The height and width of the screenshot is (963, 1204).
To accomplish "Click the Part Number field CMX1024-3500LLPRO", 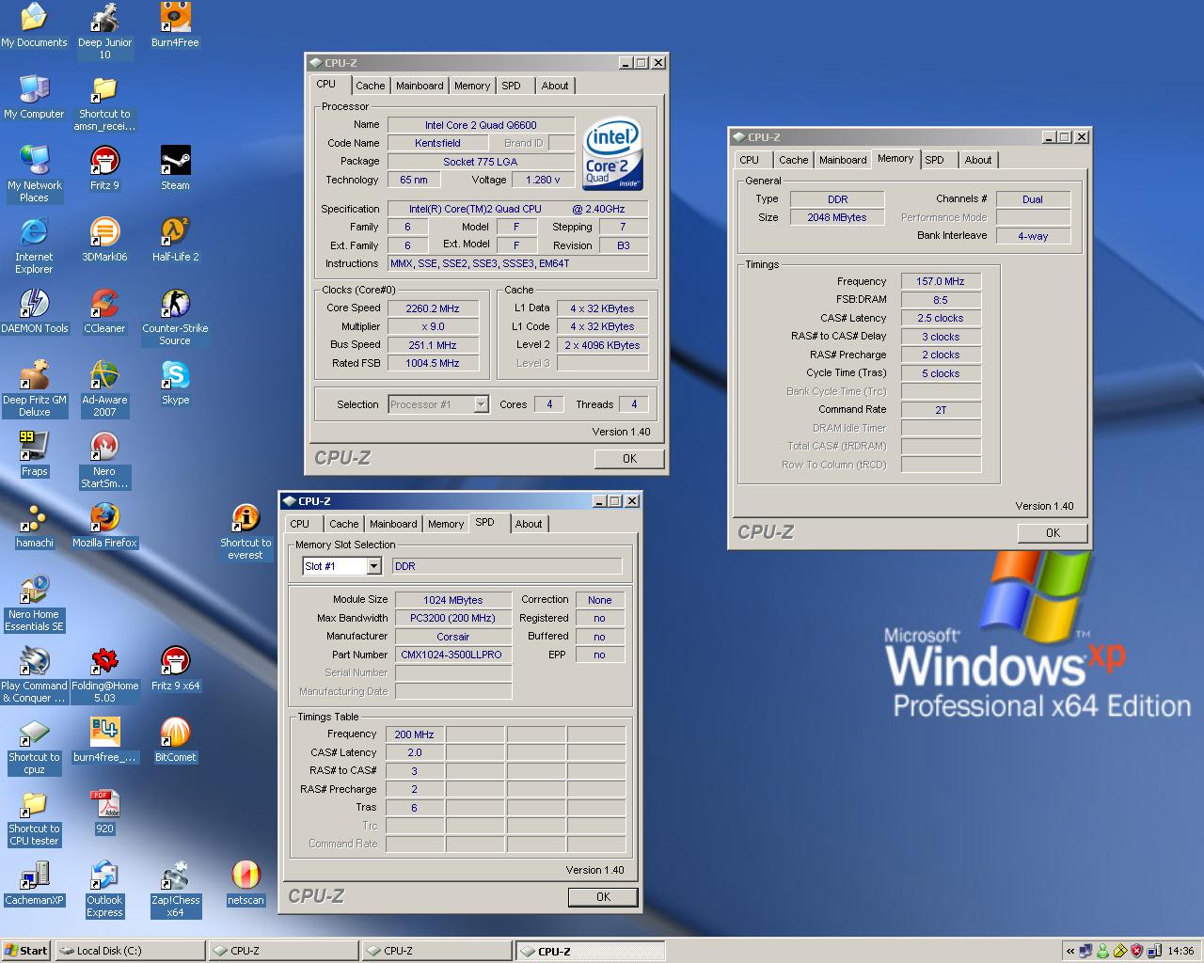I will (453, 655).
